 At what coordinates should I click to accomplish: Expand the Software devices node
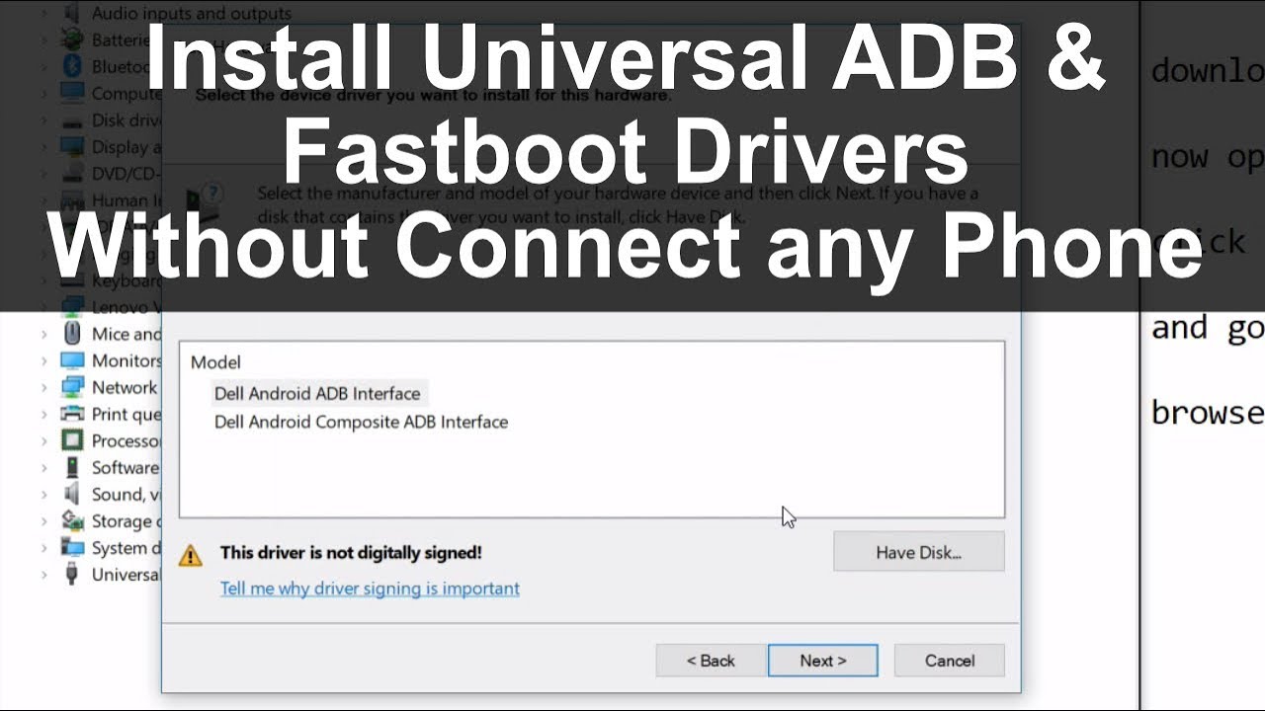pyautogui.click(x=44, y=467)
